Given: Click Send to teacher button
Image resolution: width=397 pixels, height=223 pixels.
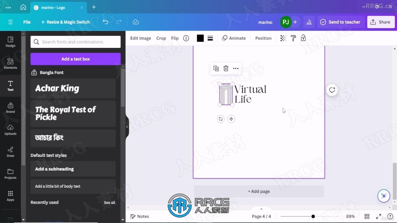Looking at the screenshot, I should point(341,22).
